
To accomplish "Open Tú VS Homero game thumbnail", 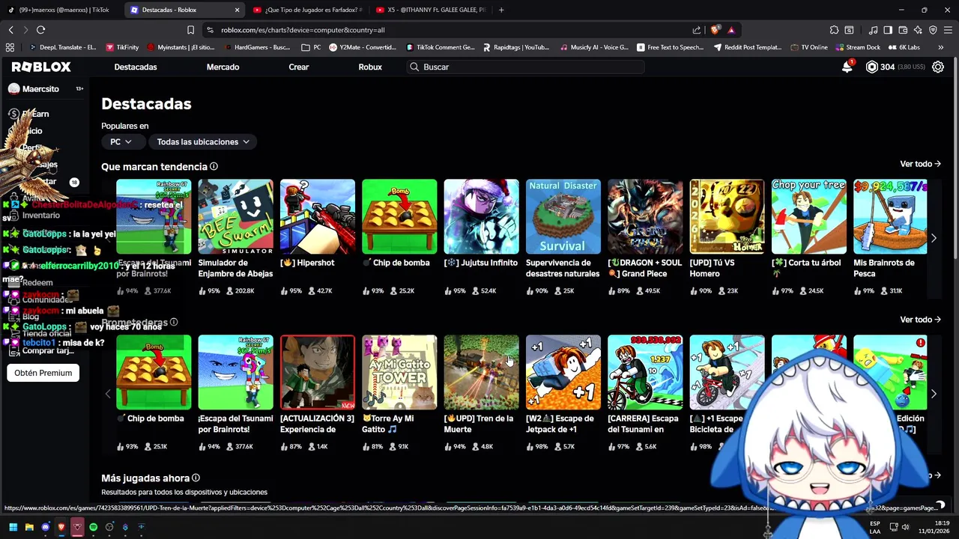I will coord(727,216).
